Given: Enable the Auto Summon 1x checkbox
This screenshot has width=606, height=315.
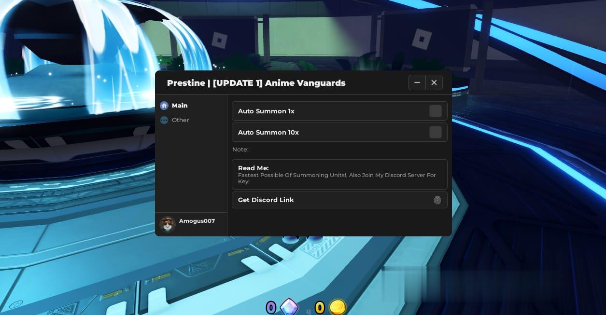Looking at the screenshot, I should [435, 111].
